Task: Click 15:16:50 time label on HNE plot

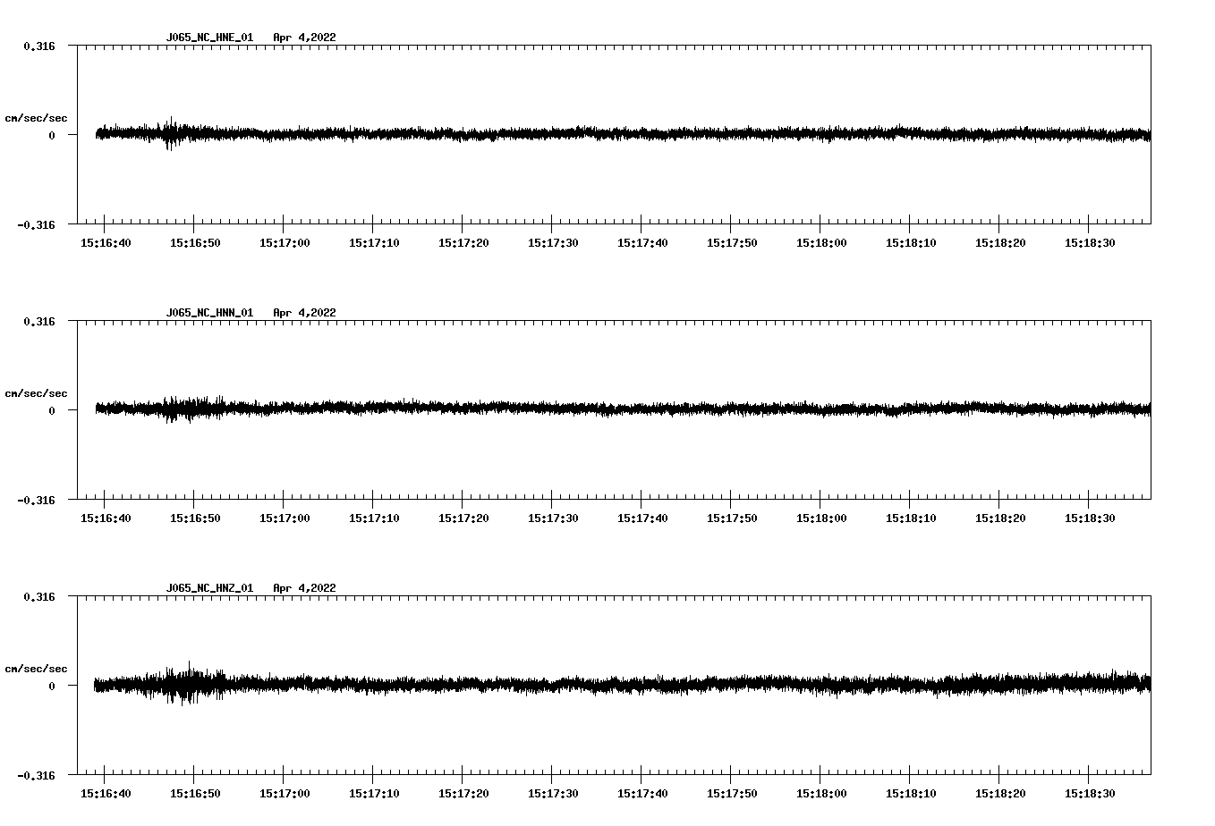Action: point(195,242)
